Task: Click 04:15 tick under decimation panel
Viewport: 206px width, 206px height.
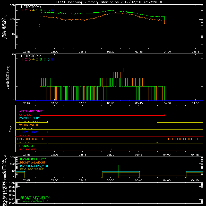Action: [x=195, y=181]
